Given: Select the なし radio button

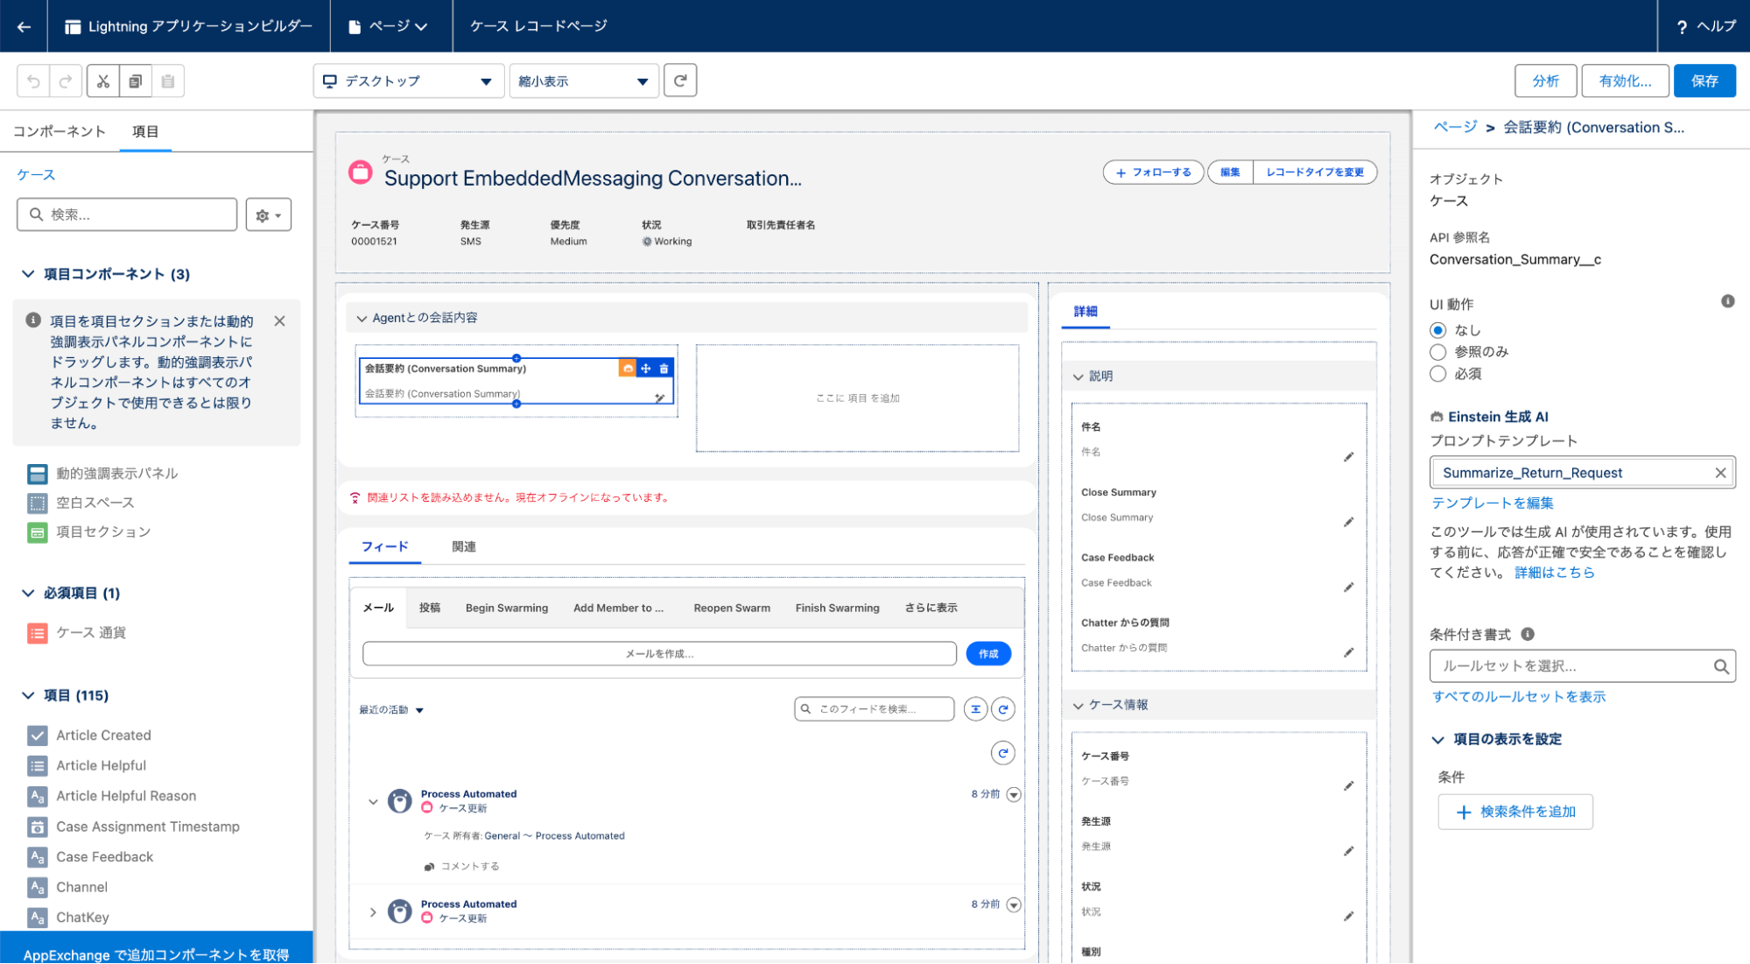Looking at the screenshot, I should coord(1437,331).
